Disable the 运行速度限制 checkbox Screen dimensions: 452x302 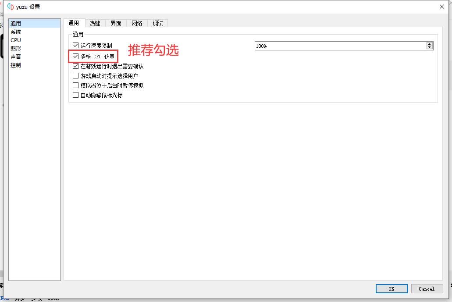75,46
